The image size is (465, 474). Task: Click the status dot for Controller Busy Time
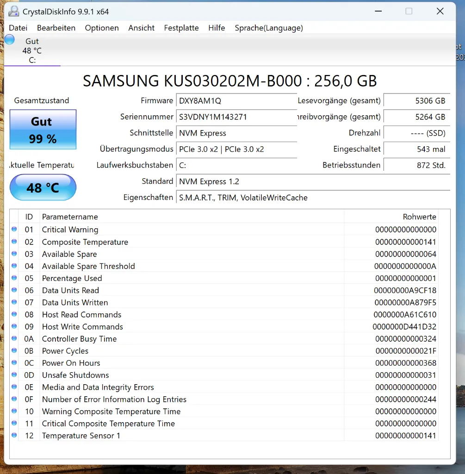(x=14, y=338)
